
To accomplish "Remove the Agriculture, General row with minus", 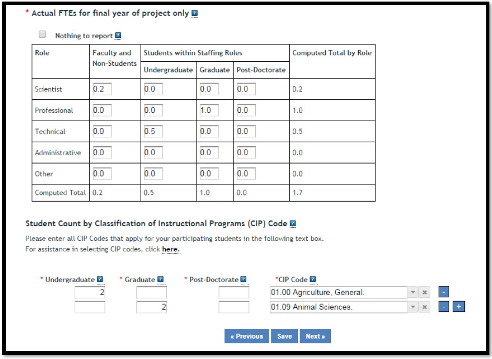I will 443,293.
